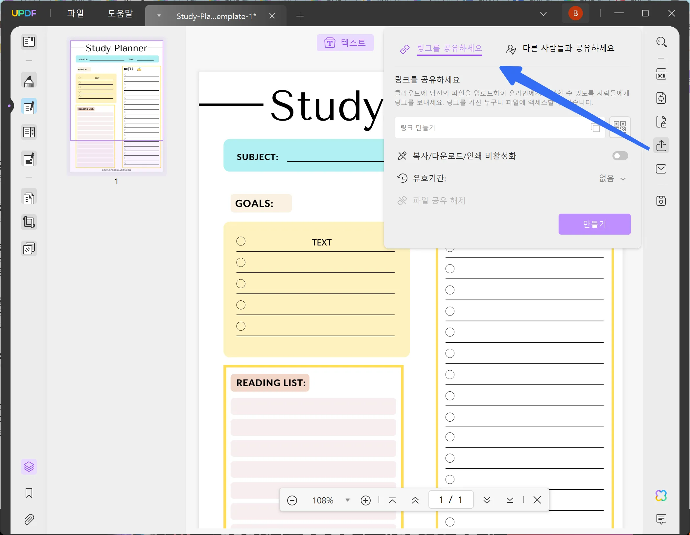690x535 pixels.
Task: Click the disabled unshare file option
Action: point(431,200)
